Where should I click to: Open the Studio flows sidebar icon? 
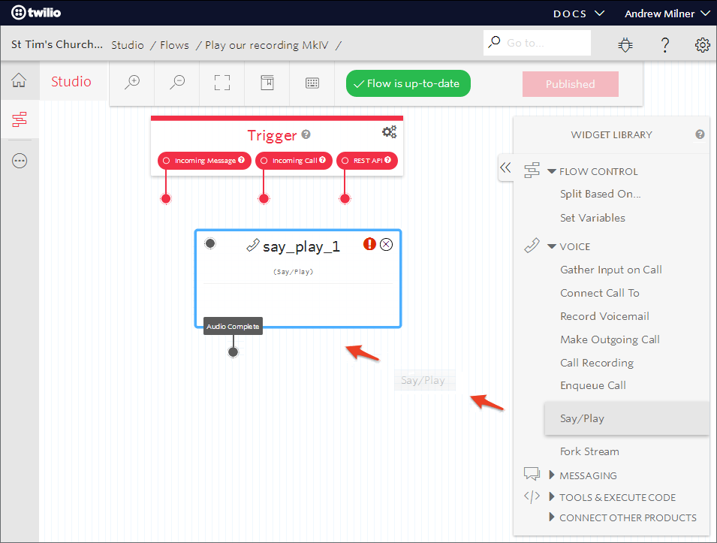20,119
